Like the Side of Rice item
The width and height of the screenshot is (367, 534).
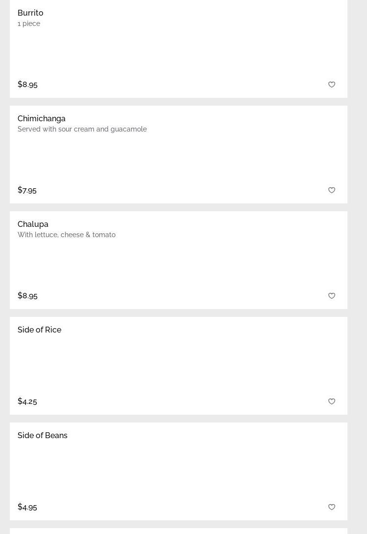pos(332,401)
